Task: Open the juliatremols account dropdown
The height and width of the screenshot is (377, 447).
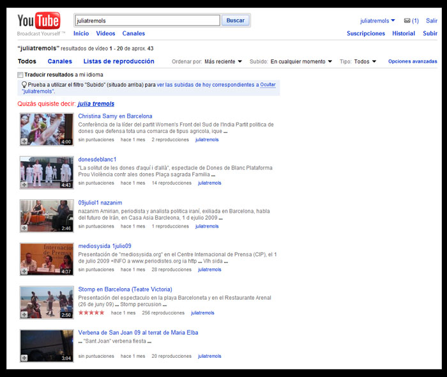Action: click(x=377, y=21)
